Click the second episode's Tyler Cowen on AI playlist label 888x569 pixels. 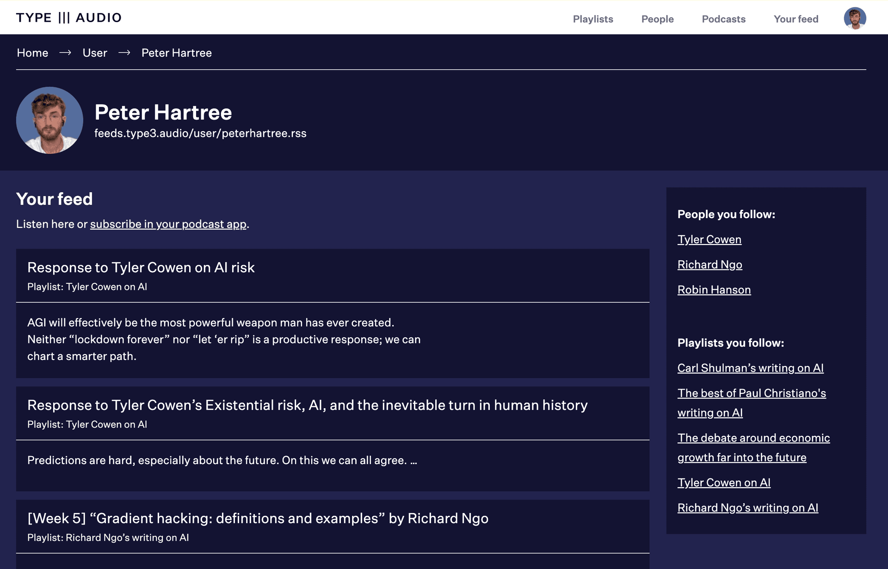(x=87, y=424)
